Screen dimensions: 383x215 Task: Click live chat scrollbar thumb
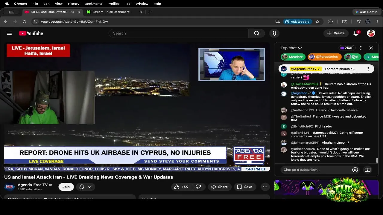pyautogui.click(x=377, y=160)
